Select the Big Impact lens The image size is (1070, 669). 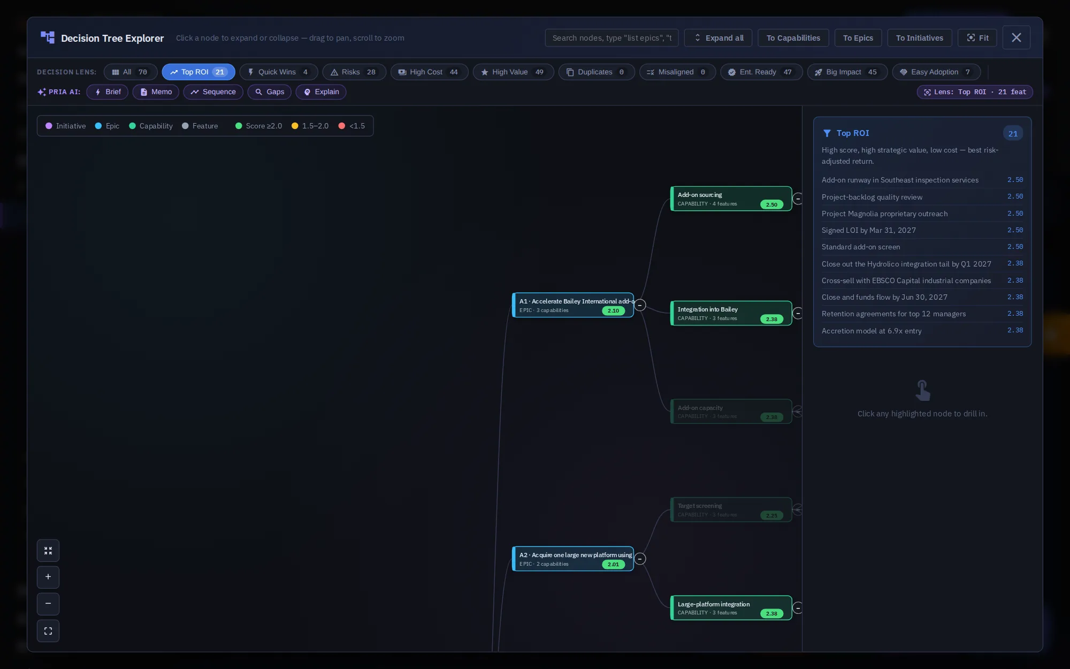(x=847, y=72)
